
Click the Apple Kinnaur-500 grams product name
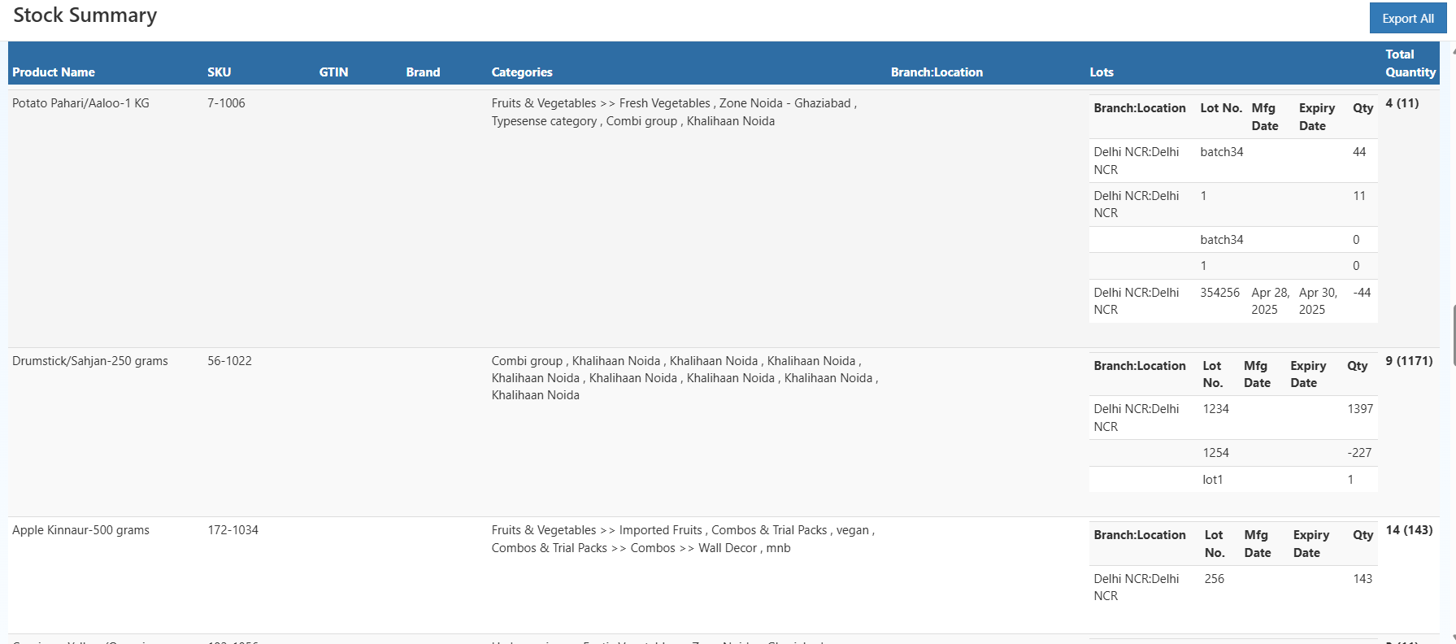point(80,530)
